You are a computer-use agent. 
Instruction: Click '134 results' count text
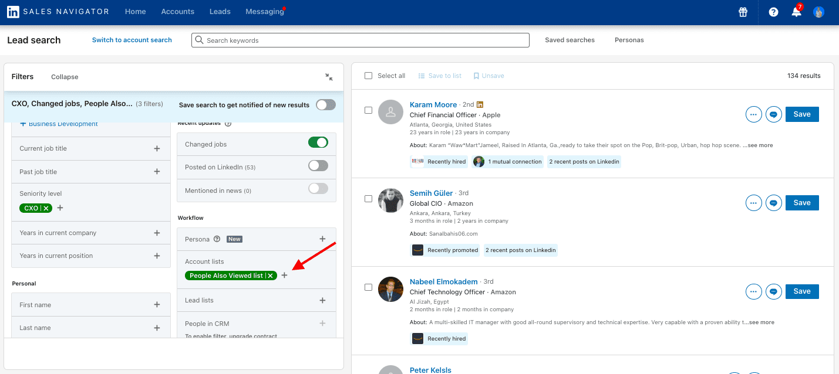click(804, 76)
